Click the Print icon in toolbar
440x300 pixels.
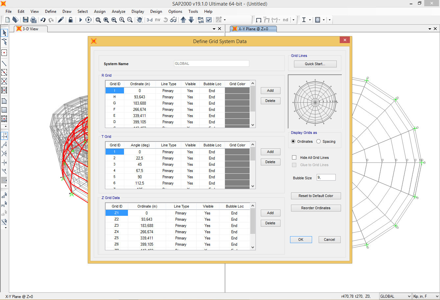click(x=33, y=20)
